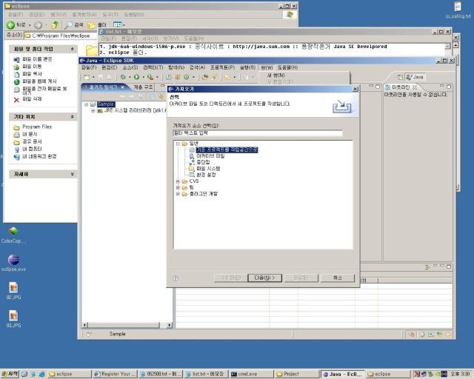The image size is (474, 379).
Task: Select 환경 설정 in import source tree
Action: [x=206, y=175]
